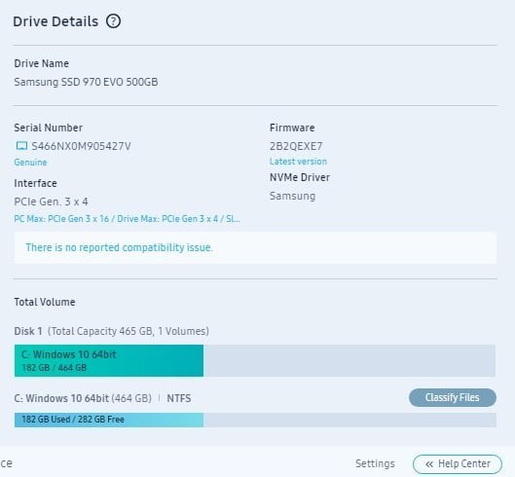Open the Drive Details help question-mark icon
Image resolution: width=515 pixels, height=477 pixels.
(113, 21)
